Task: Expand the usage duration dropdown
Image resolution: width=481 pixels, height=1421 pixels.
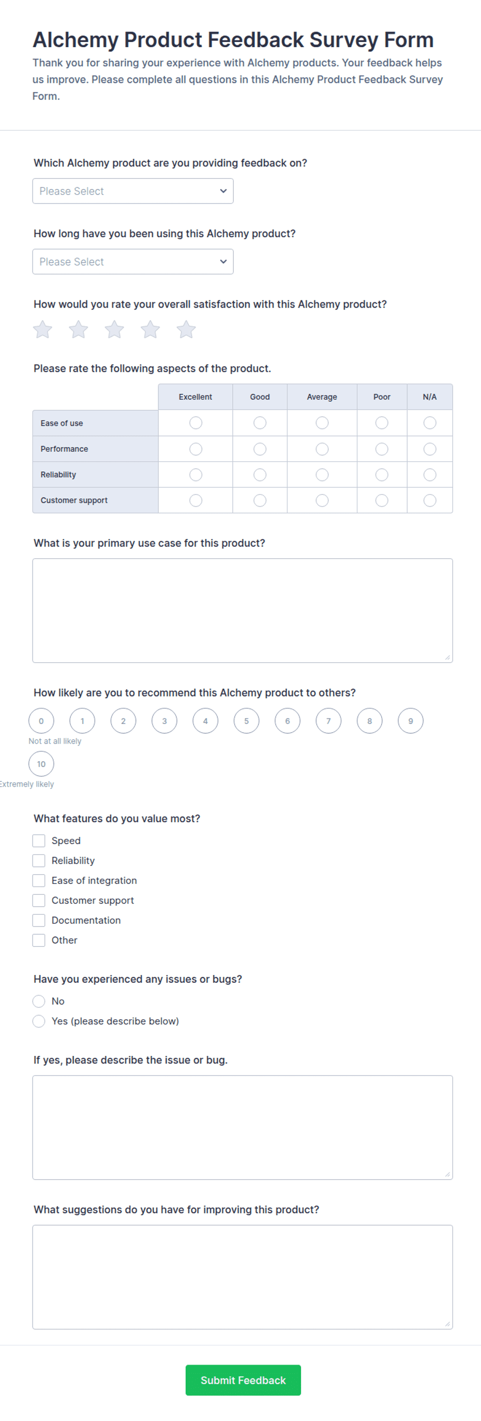Action: pyautogui.click(x=133, y=262)
